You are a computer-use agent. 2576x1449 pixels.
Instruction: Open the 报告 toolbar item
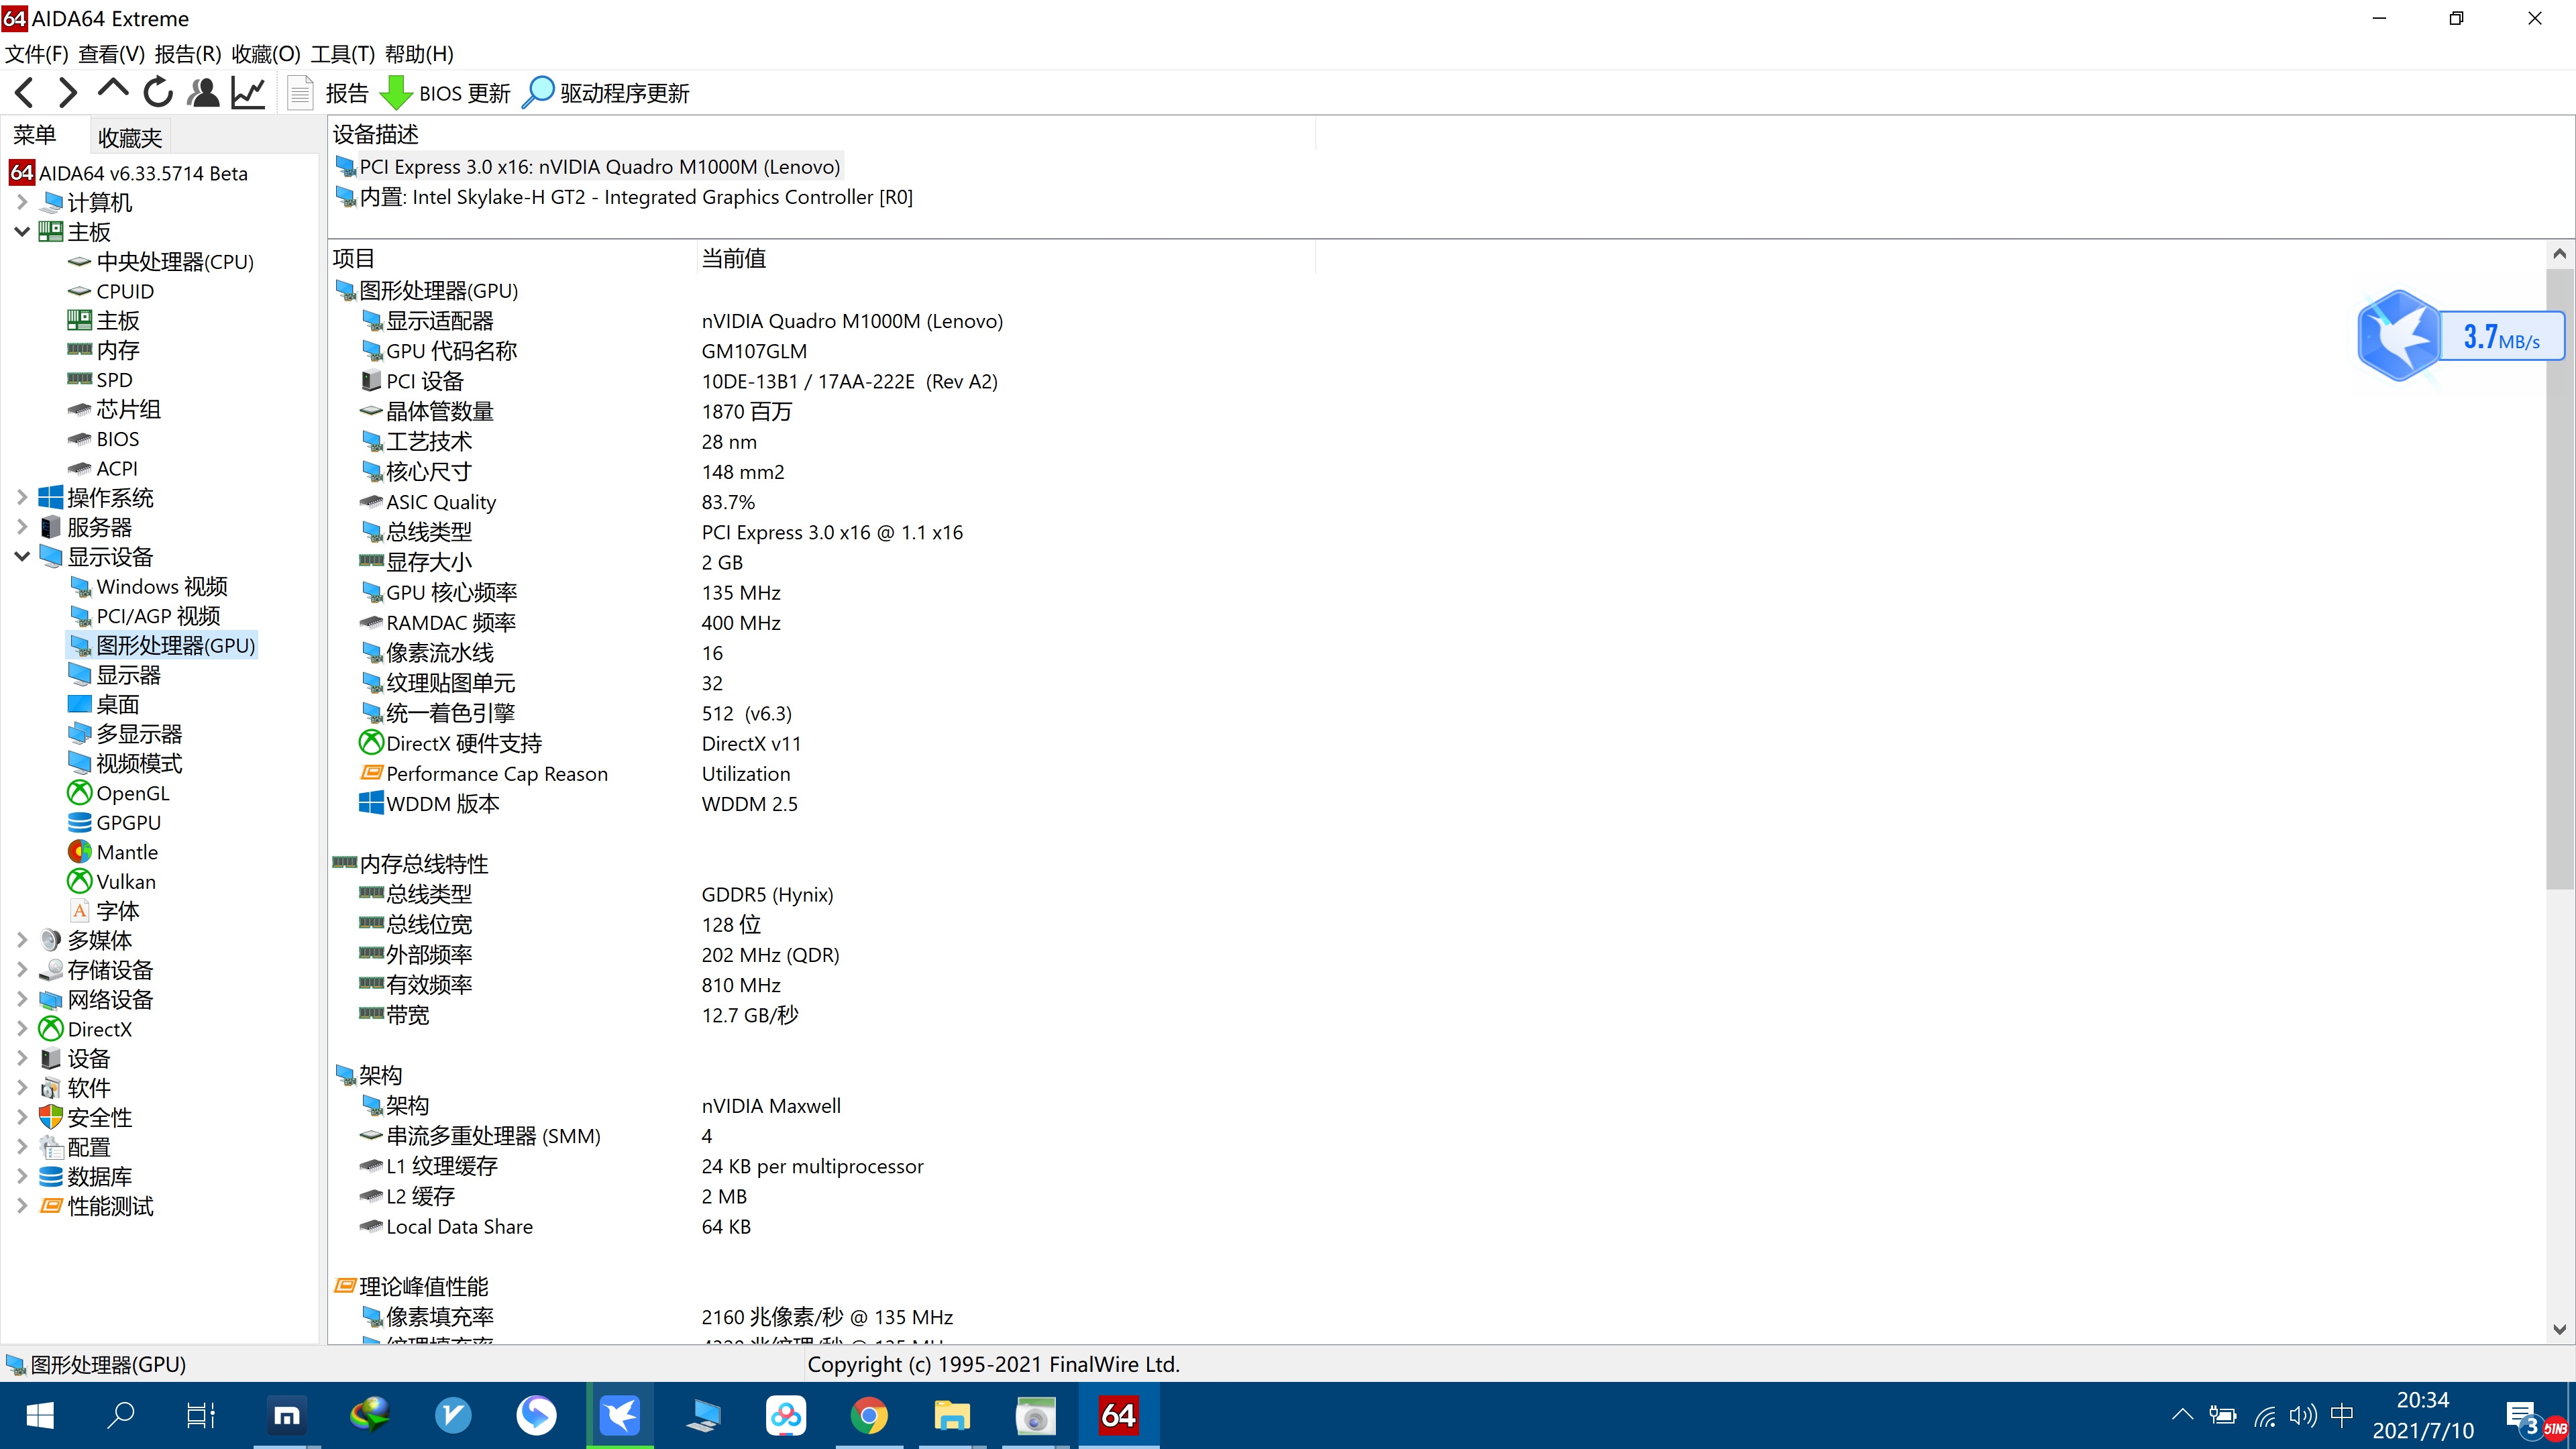(329, 93)
